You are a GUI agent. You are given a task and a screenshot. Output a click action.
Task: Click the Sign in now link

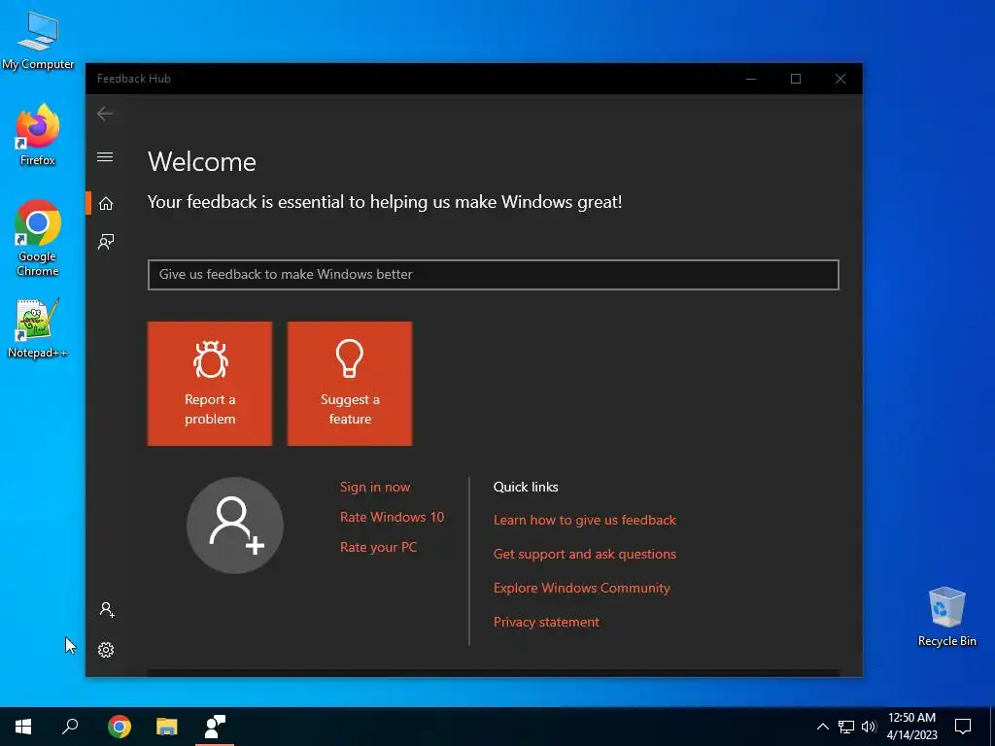point(375,487)
